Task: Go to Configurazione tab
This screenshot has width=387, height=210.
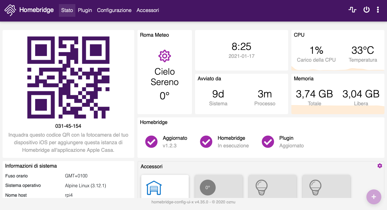Action: tap(114, 10)
